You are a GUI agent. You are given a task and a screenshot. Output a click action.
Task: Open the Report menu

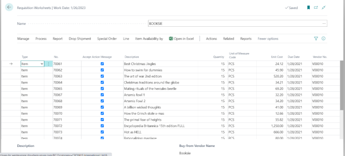coord(58,39)
